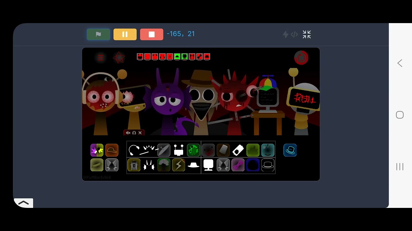
Task: Pick the white ticket tag icon
Action: 238,150
